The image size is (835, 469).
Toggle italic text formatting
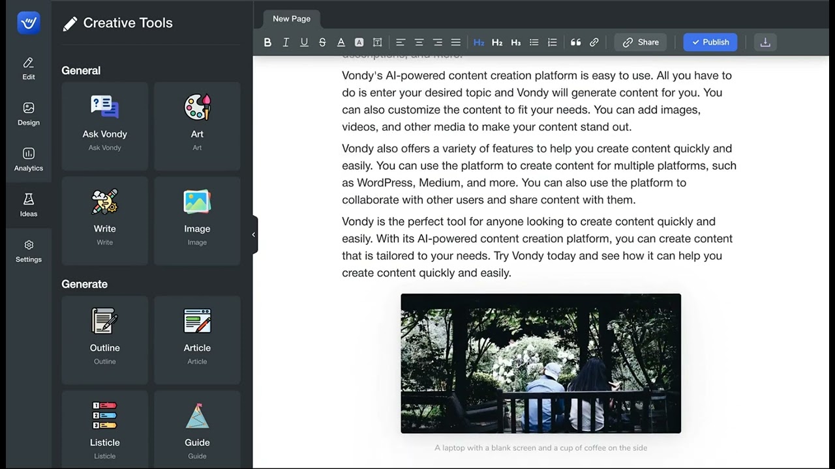pos(286,42)
